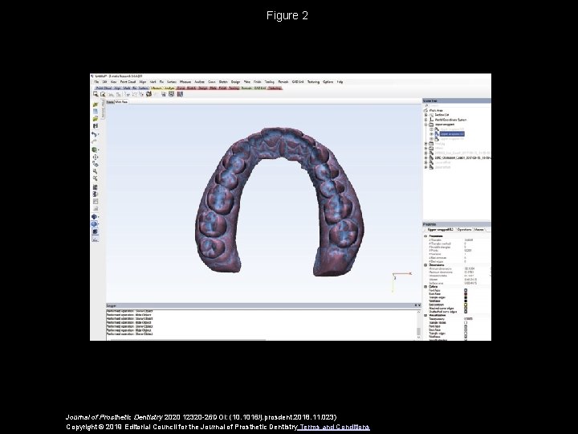Select highlighted Upper snapped item in scene tree
Image resolution: width=578 pixels, height=434 pixels.
(452, 134)
